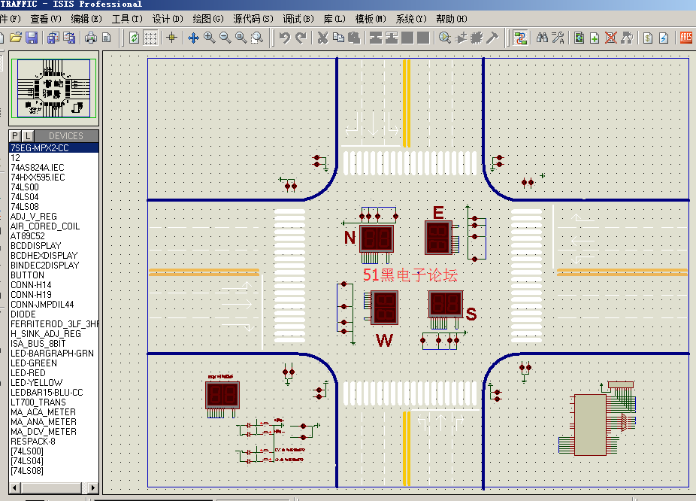The width and height of the screenshot is (696, 501).
Task: Click device list scrollbar left arrow
Action: [x=14, y=487]
